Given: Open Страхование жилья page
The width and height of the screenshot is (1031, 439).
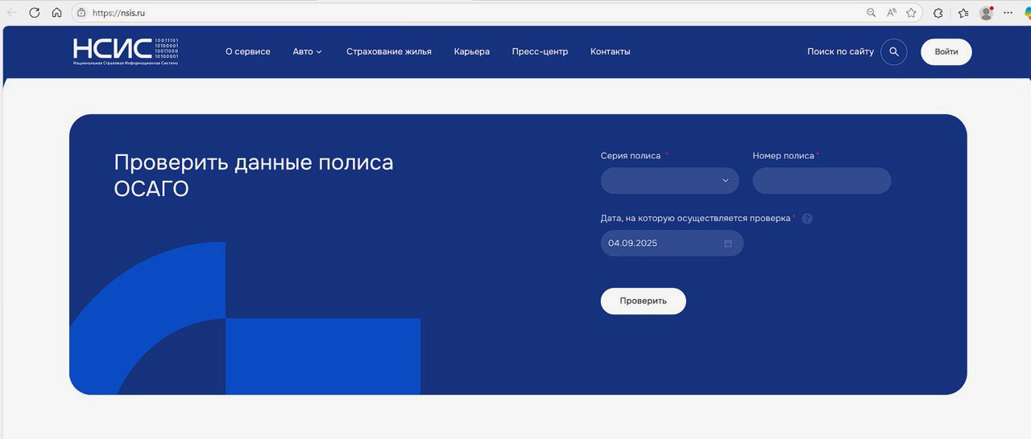Looking at the screenshot, I should pos(389,51).
